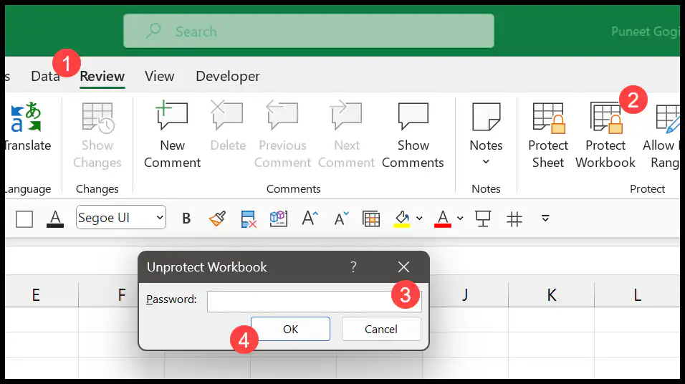Click the Password field in dialog

pos(314,302)
